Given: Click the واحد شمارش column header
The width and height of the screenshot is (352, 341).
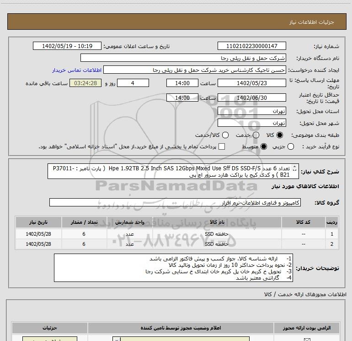Looking at the screenshot, I should (x=130, y=222).
